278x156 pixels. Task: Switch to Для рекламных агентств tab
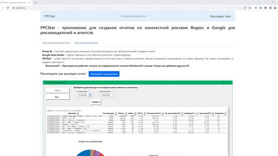click(x=56, y=43)
